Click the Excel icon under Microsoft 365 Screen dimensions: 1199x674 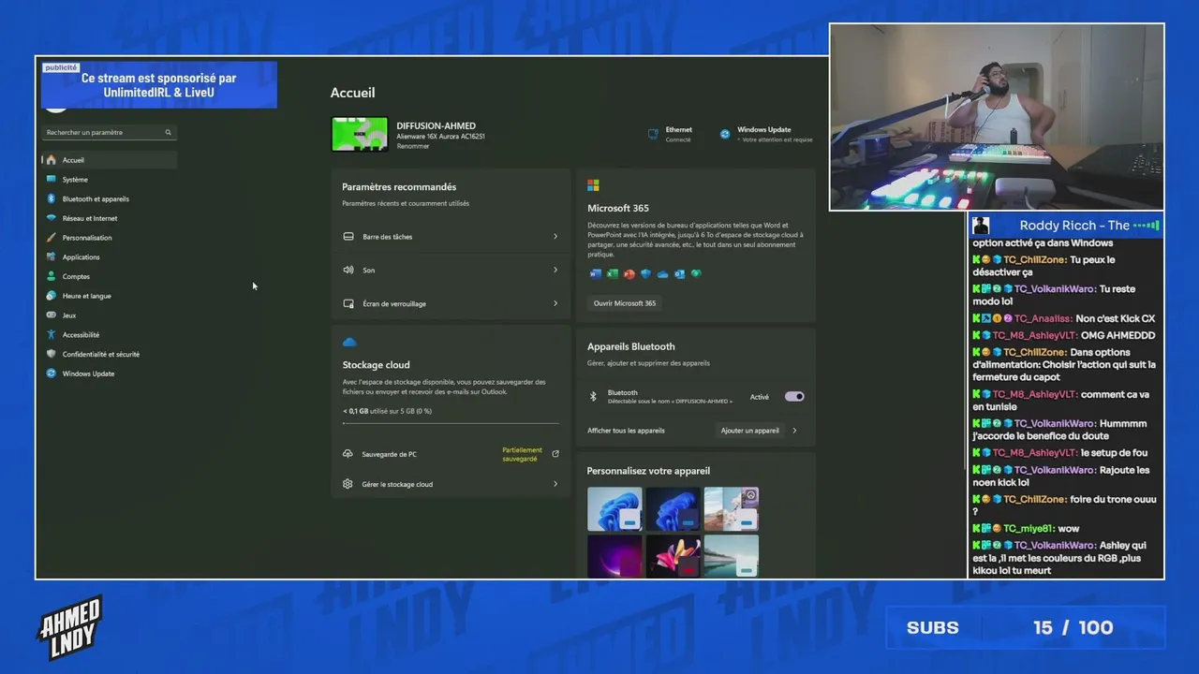click(613, 274)
